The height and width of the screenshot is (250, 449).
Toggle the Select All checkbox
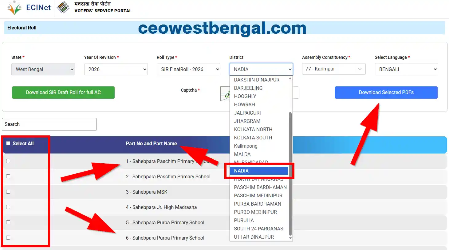pyautogui.click(x=8, y=143)
